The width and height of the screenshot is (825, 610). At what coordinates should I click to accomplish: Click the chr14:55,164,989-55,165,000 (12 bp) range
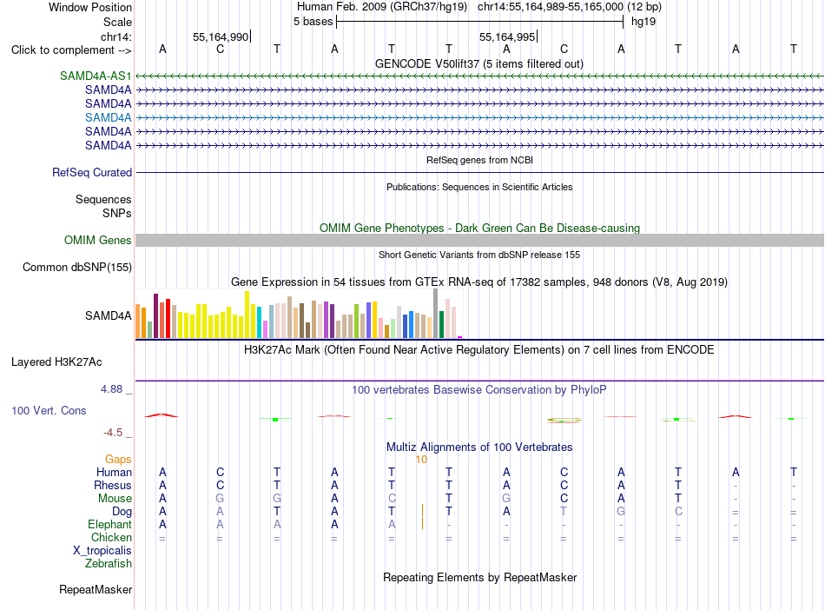click(570, 7)
